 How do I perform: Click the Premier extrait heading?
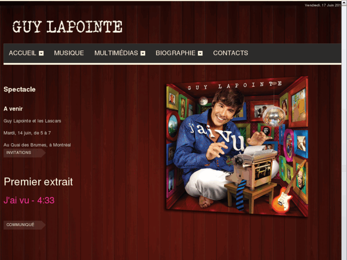pyautogui.click(x=38, y=182)
